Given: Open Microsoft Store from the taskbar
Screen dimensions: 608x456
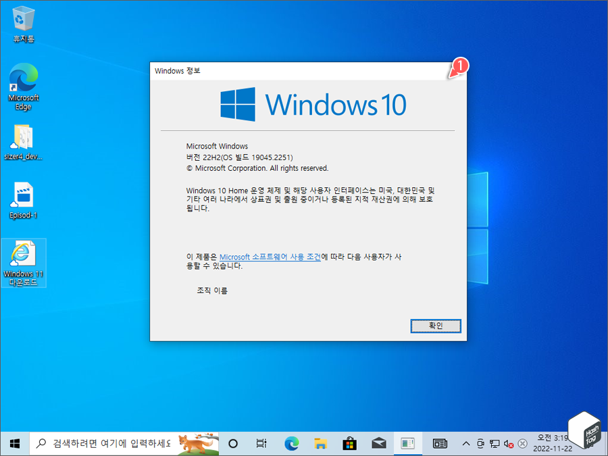Looking at the screenshot, I should coord(349,444).
